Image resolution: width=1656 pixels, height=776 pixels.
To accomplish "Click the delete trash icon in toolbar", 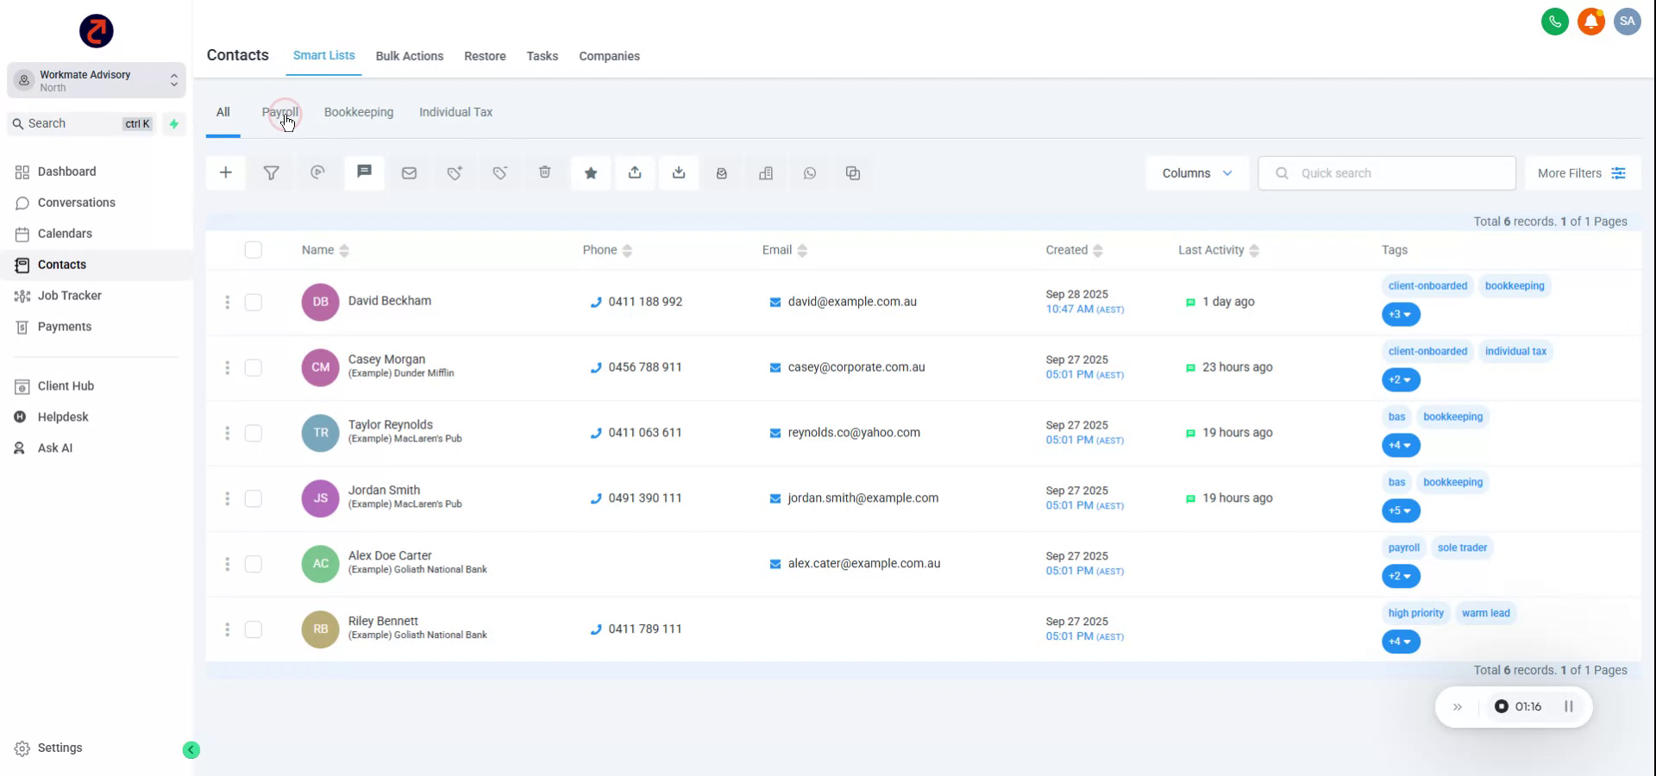I will pyautogui.click(x=544, y=172).
